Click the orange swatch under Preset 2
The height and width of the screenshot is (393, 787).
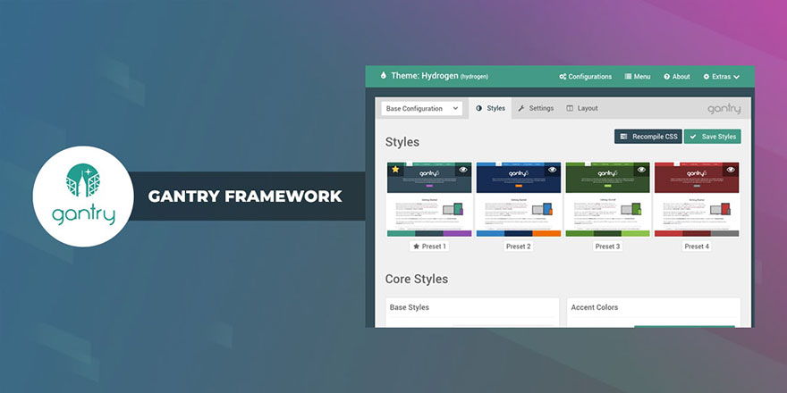pyautogui.click(x=546, y=233)
